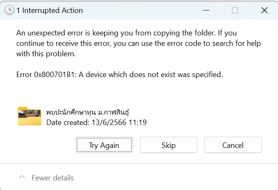Click the error code 0x800701B1

click(x=54, y=75)
